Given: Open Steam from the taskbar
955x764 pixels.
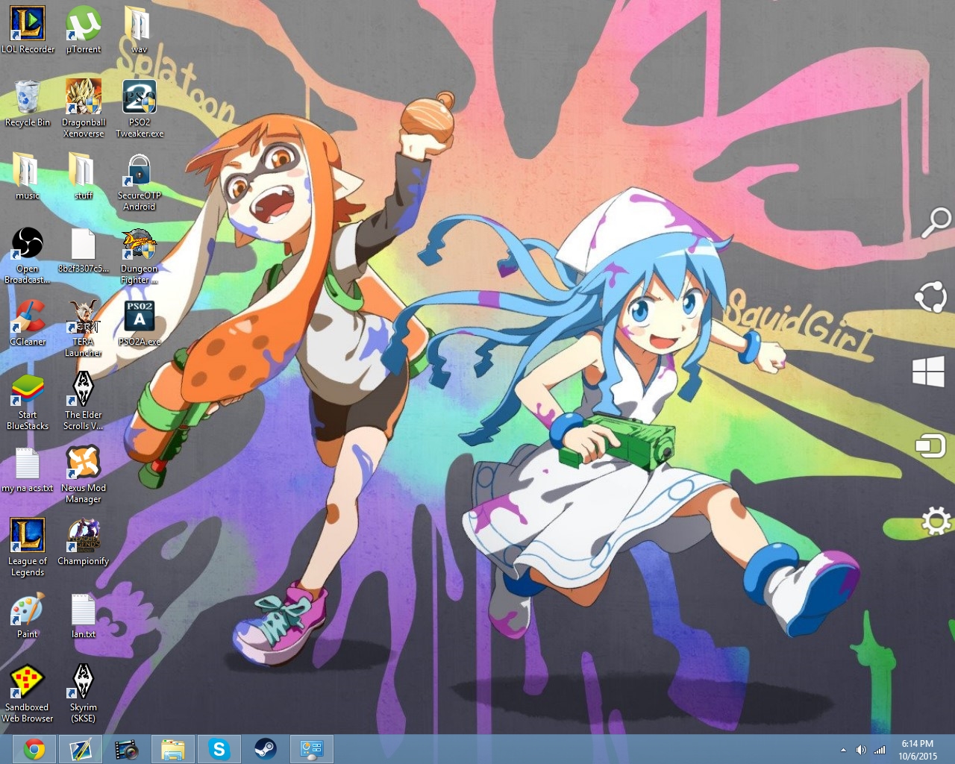Looking at the screenshot, I should coord(265,749).
